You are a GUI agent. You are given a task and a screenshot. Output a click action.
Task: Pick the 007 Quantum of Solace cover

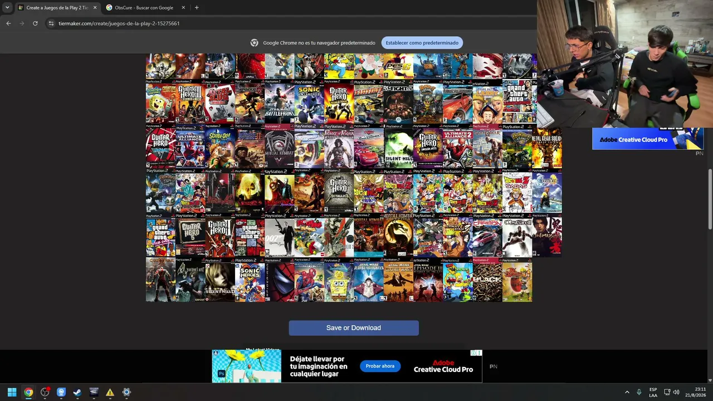280,236
